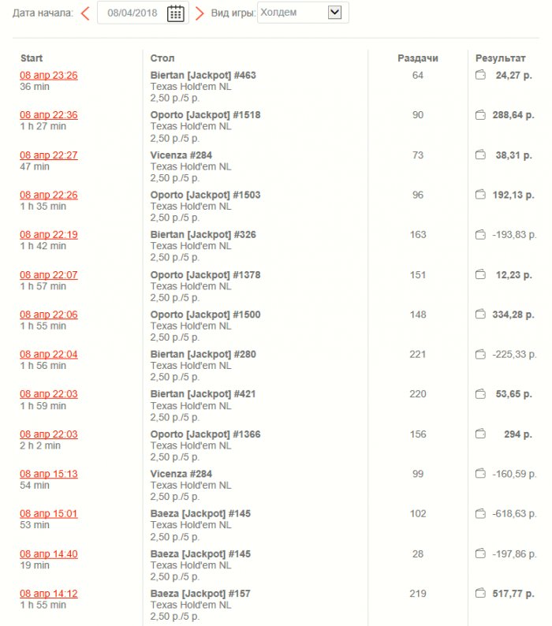Open the calendar date picker icon
The height and width of the screenshot is (626, 552).
pyautogui.click(x=176, y=13)
